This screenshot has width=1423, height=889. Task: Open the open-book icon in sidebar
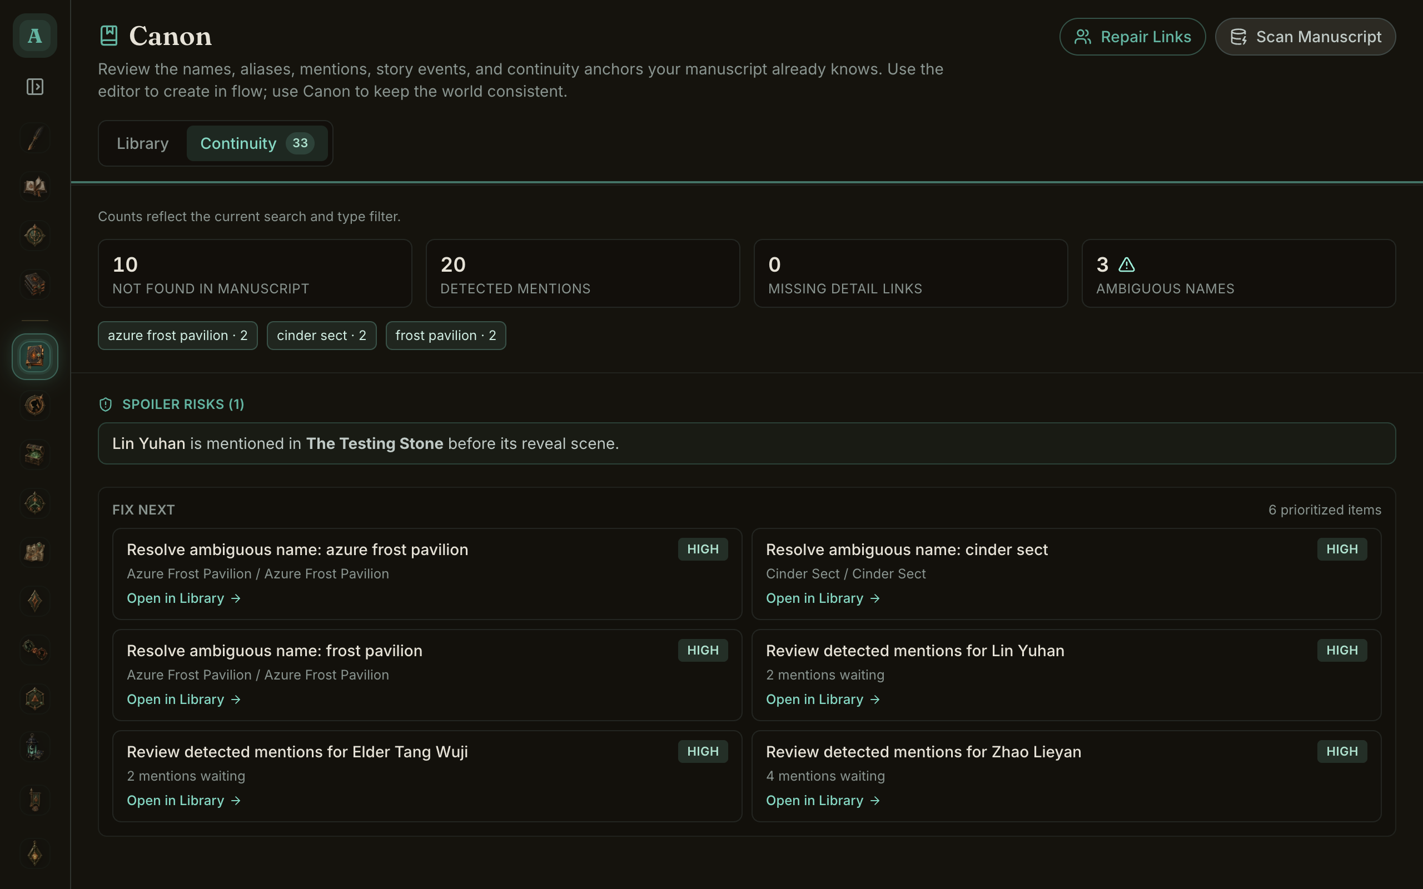tap(34, 187)
